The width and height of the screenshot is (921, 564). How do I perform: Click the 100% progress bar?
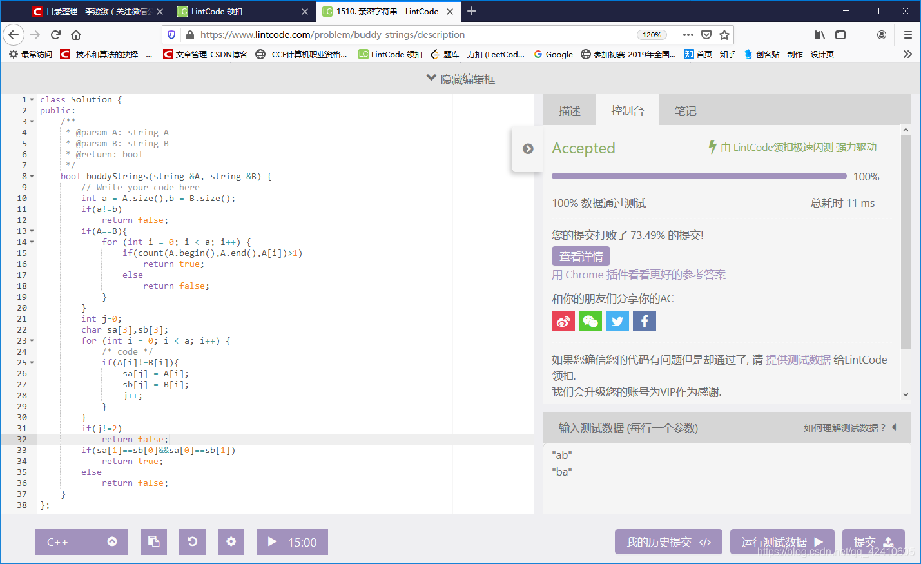pos(698,175)
